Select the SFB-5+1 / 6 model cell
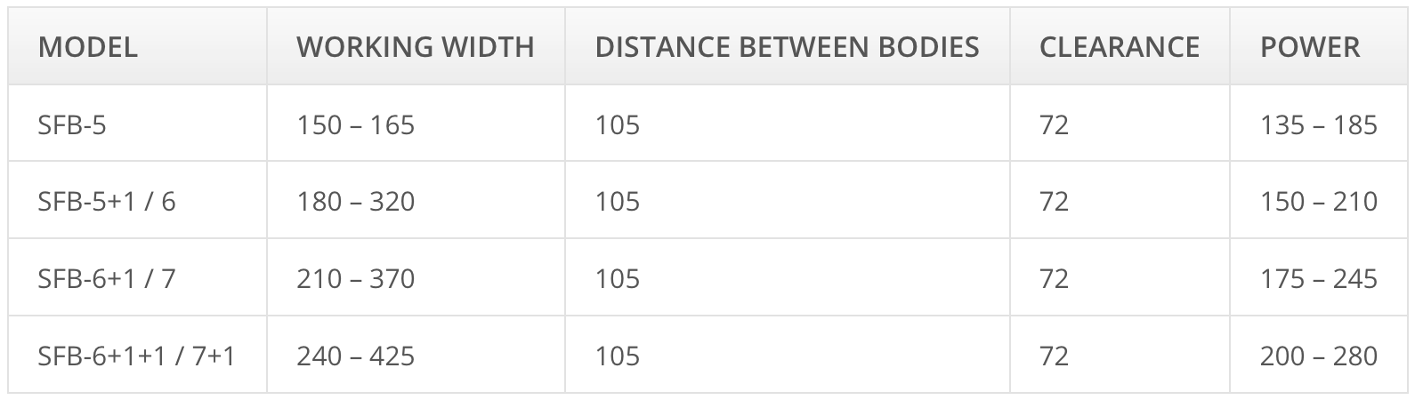Screen dimensions: 1415x400 [x=107, y=202]
